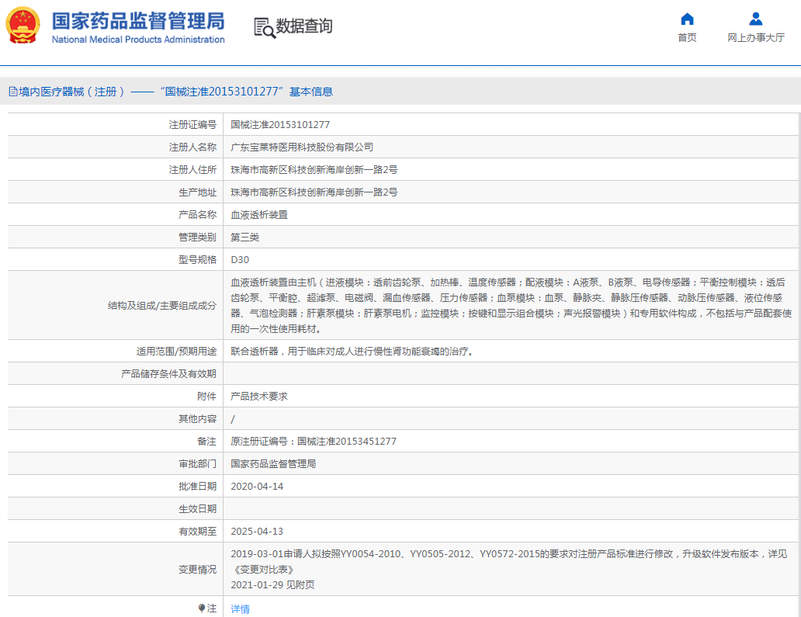This screenshot has height=617, width=801.
Task: Open 网上办事大厅 online service hall
Action: coord(754,36)
